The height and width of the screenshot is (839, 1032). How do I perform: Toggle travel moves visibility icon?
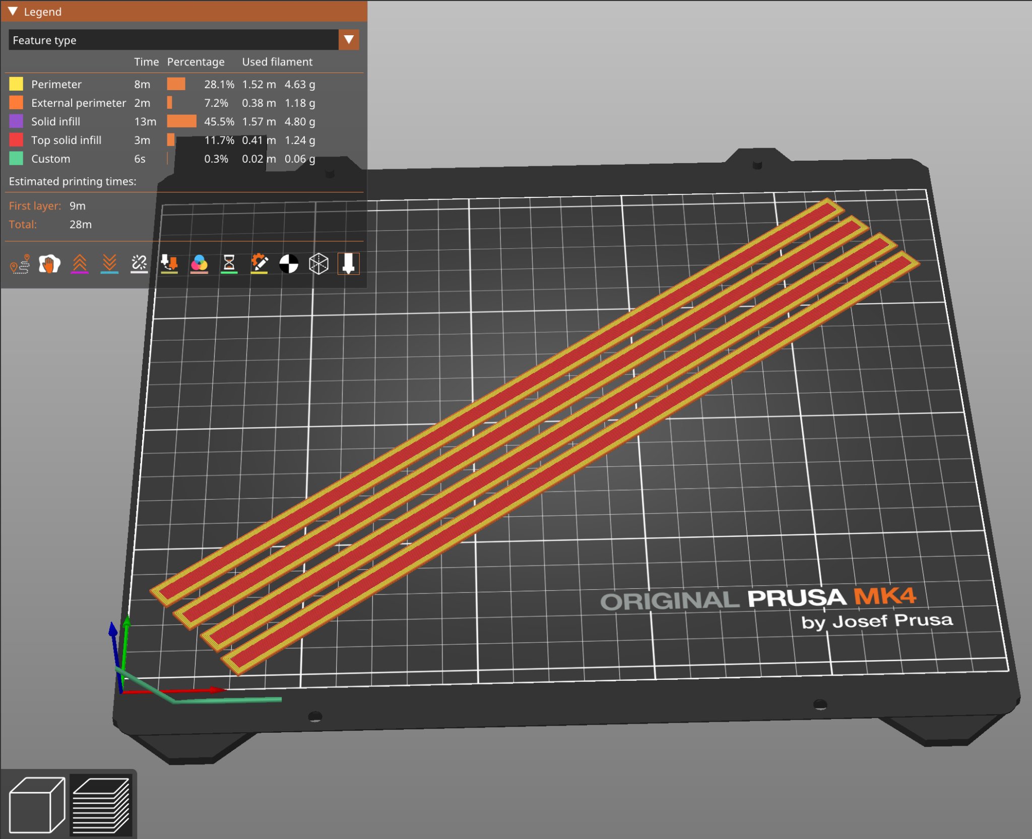coord(20,264)
